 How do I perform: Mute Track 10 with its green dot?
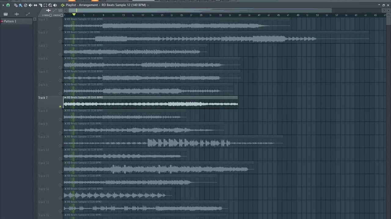tap(60, 146)
